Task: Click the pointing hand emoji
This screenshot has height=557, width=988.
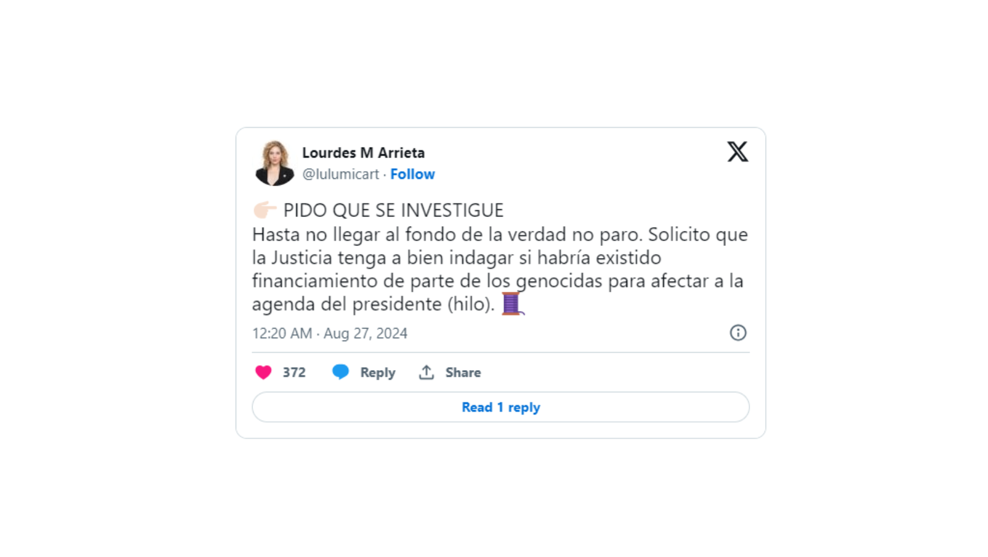Action: point(264,210)
